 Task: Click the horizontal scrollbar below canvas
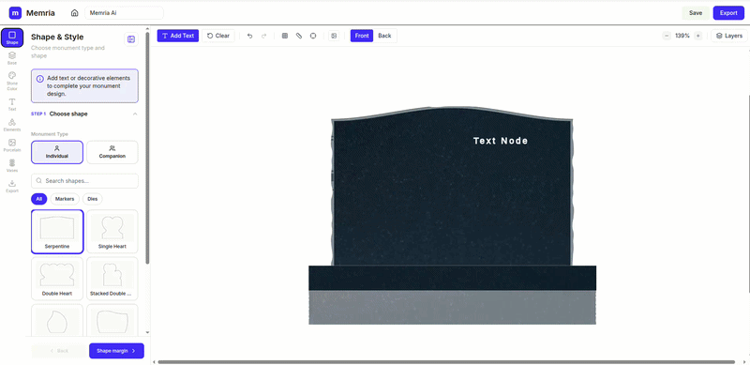point(446,361)
